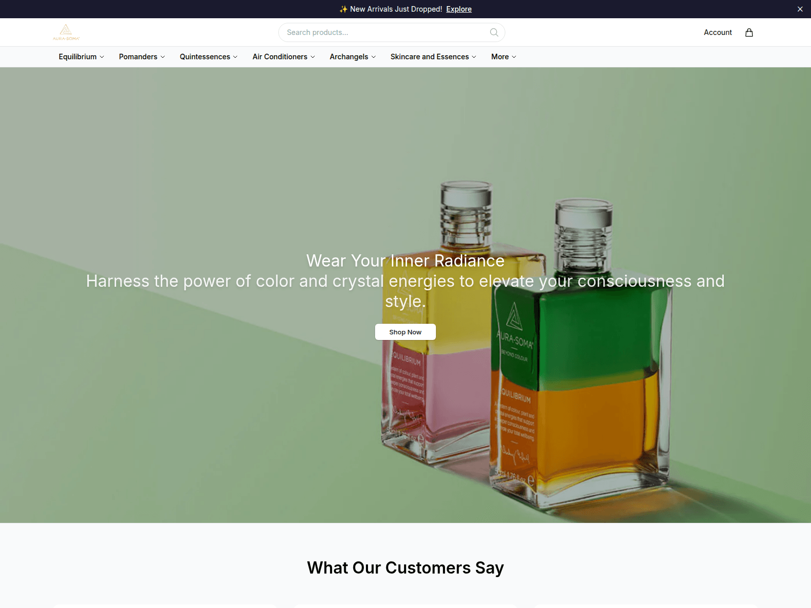Focus the Search products field
The width and height of the screenshot is (811, 608).
click(x=391, y=32)
